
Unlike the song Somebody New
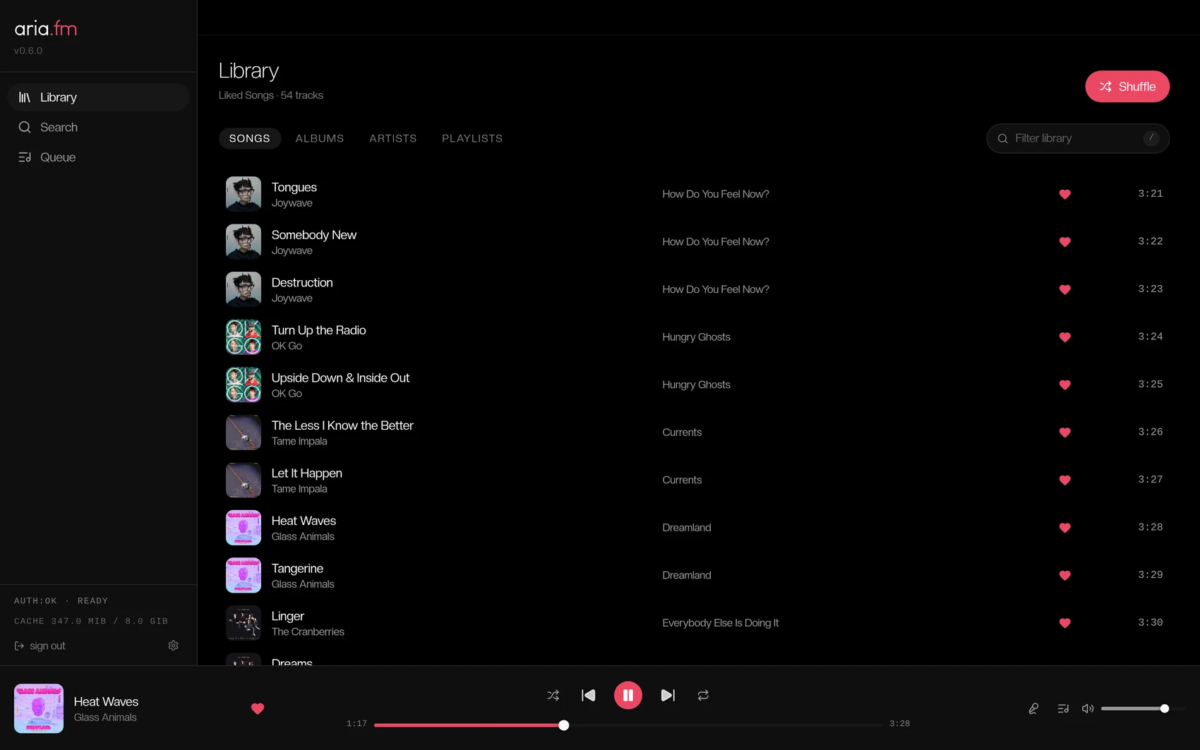[1065, 242]
